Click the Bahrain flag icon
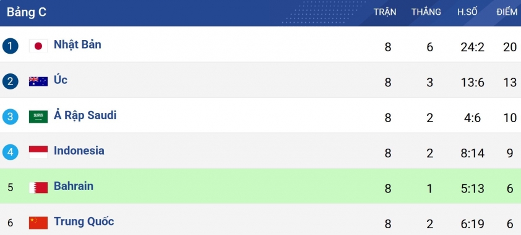 point(38,188)
